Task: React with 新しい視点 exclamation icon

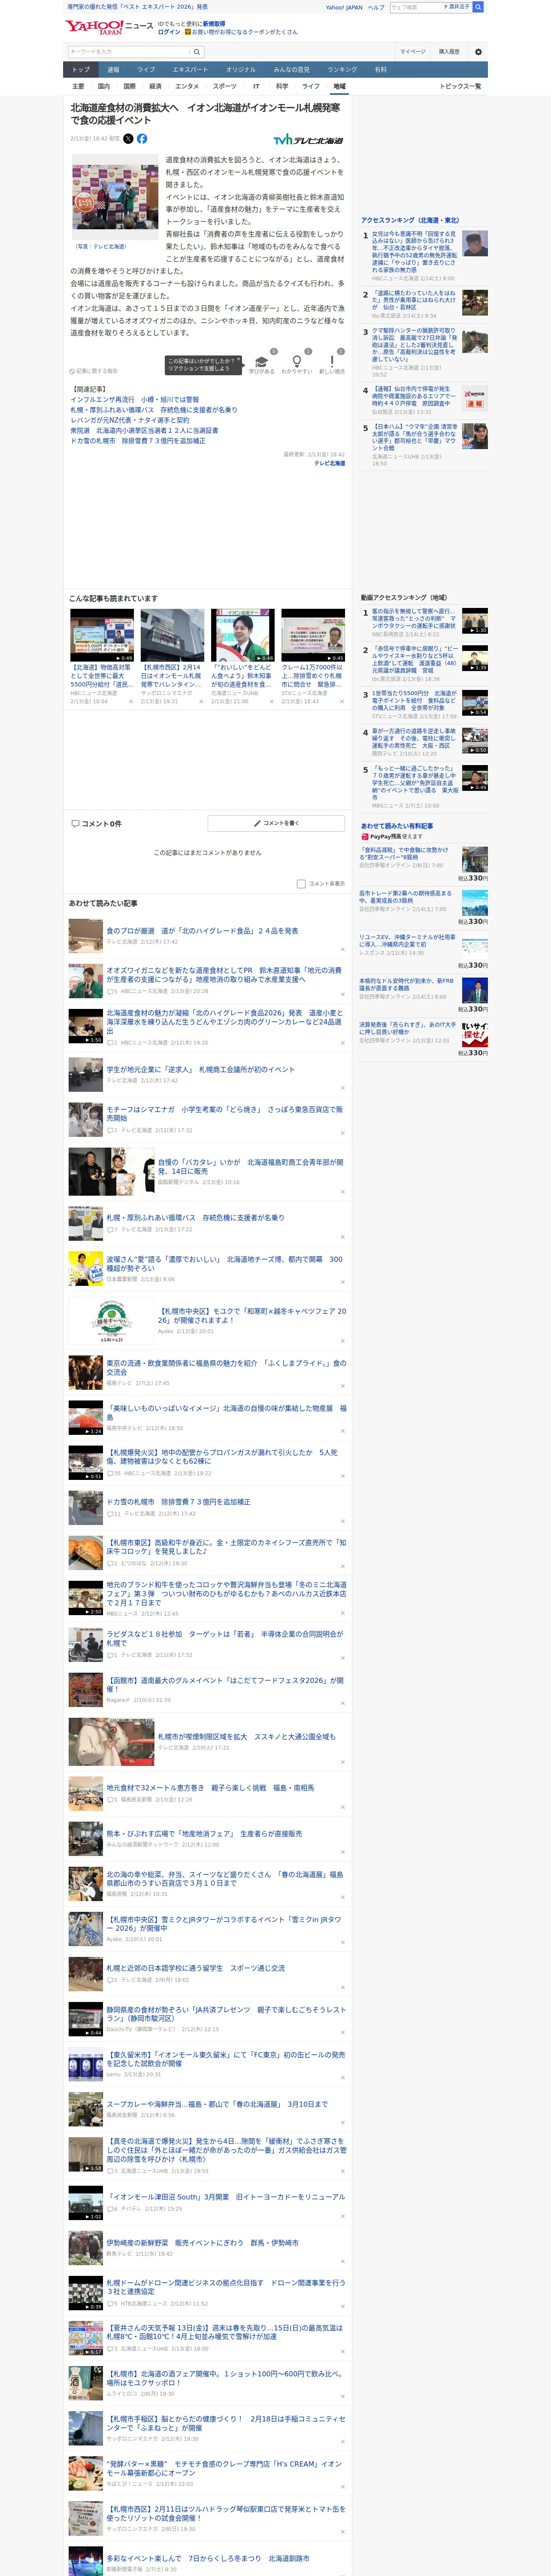Action: tap(332, 361)
